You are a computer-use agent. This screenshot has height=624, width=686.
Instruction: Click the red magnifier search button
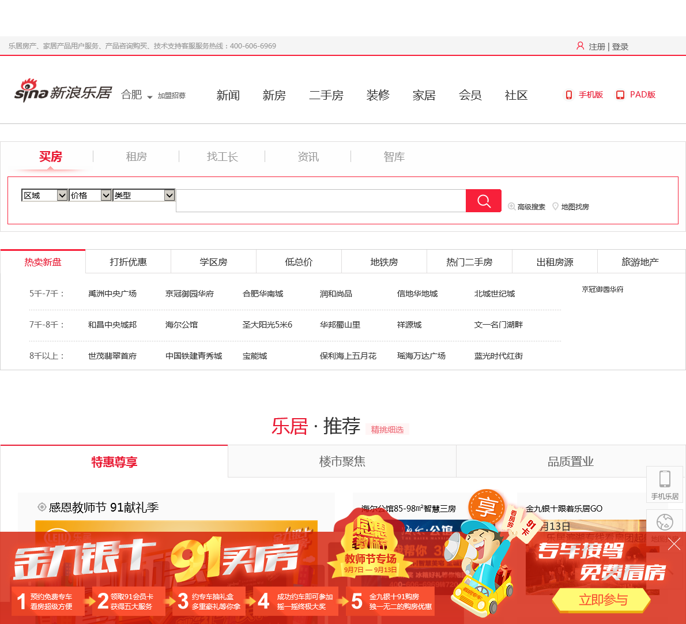(x=484, y=201)
